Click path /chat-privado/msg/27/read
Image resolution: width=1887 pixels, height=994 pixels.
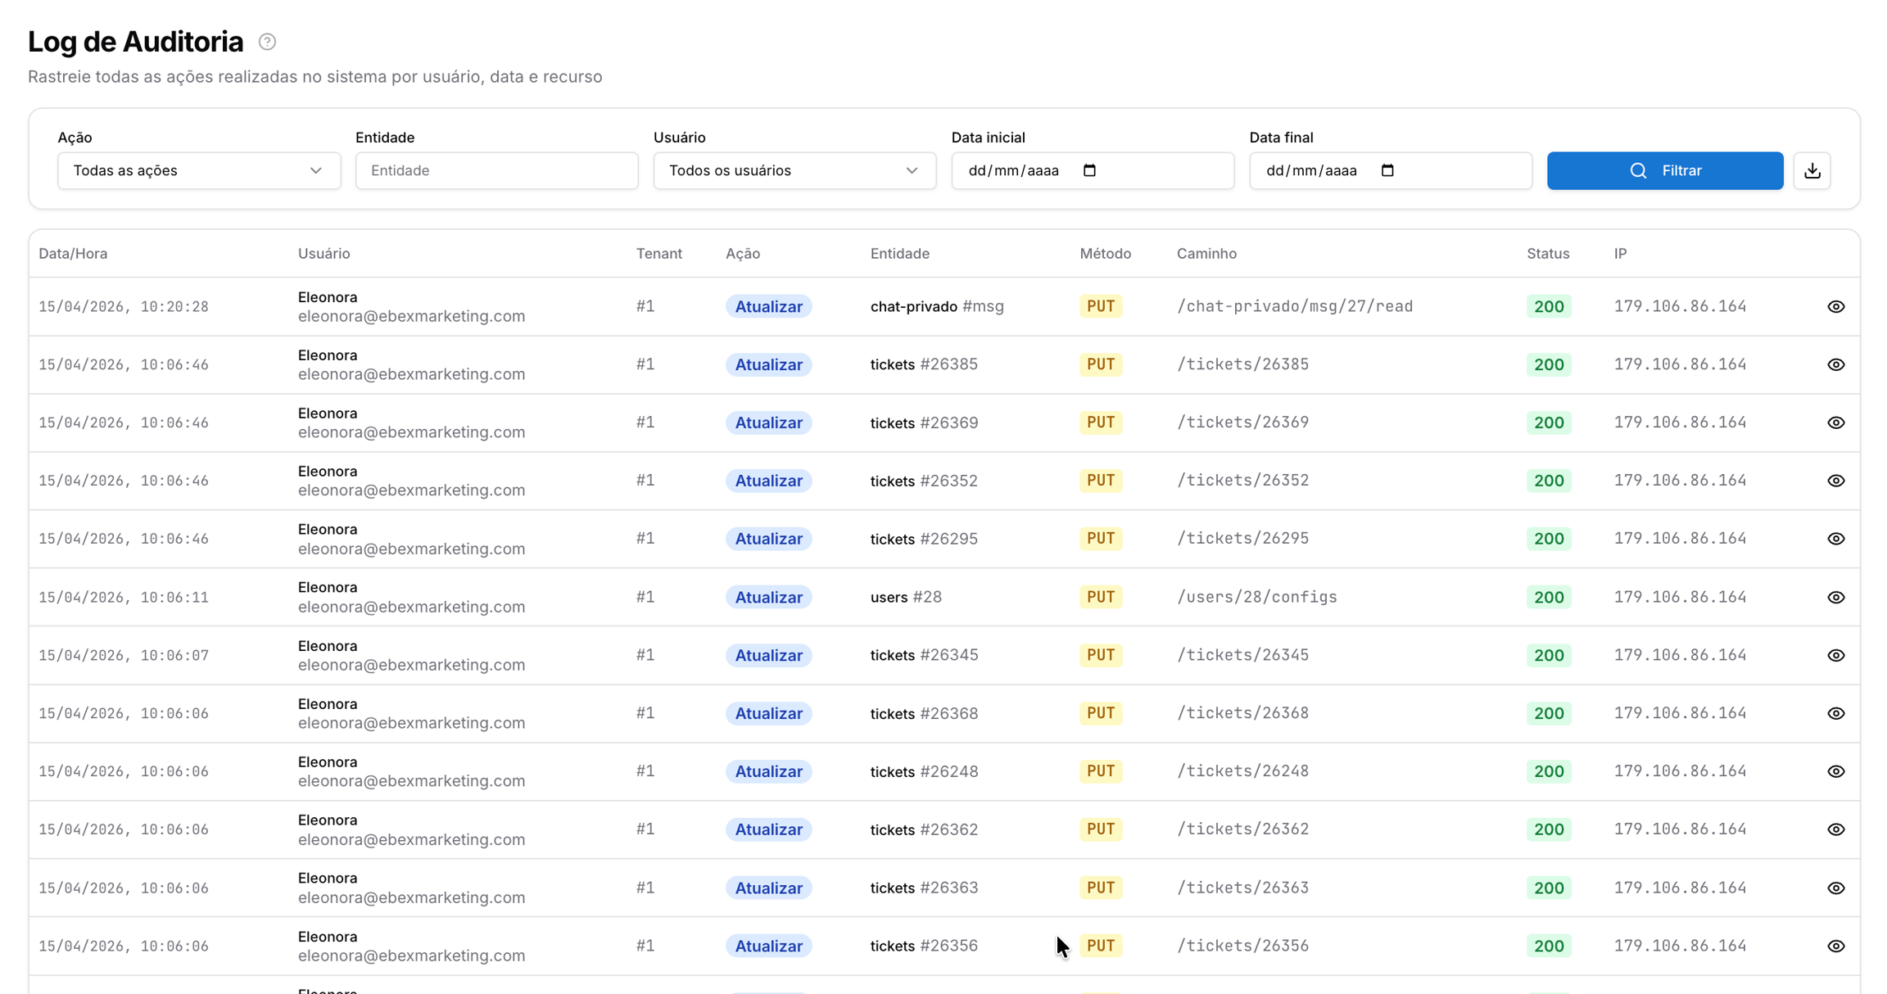(x=1294, y=306)
